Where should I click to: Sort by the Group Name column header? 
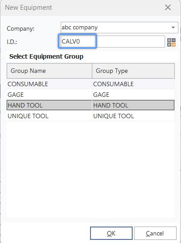(50, 71)
